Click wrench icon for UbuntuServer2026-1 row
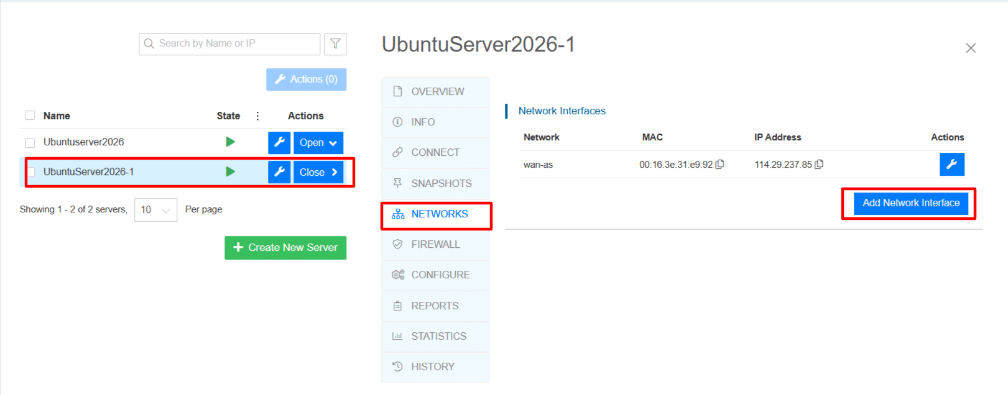 [x=279, y=172]
